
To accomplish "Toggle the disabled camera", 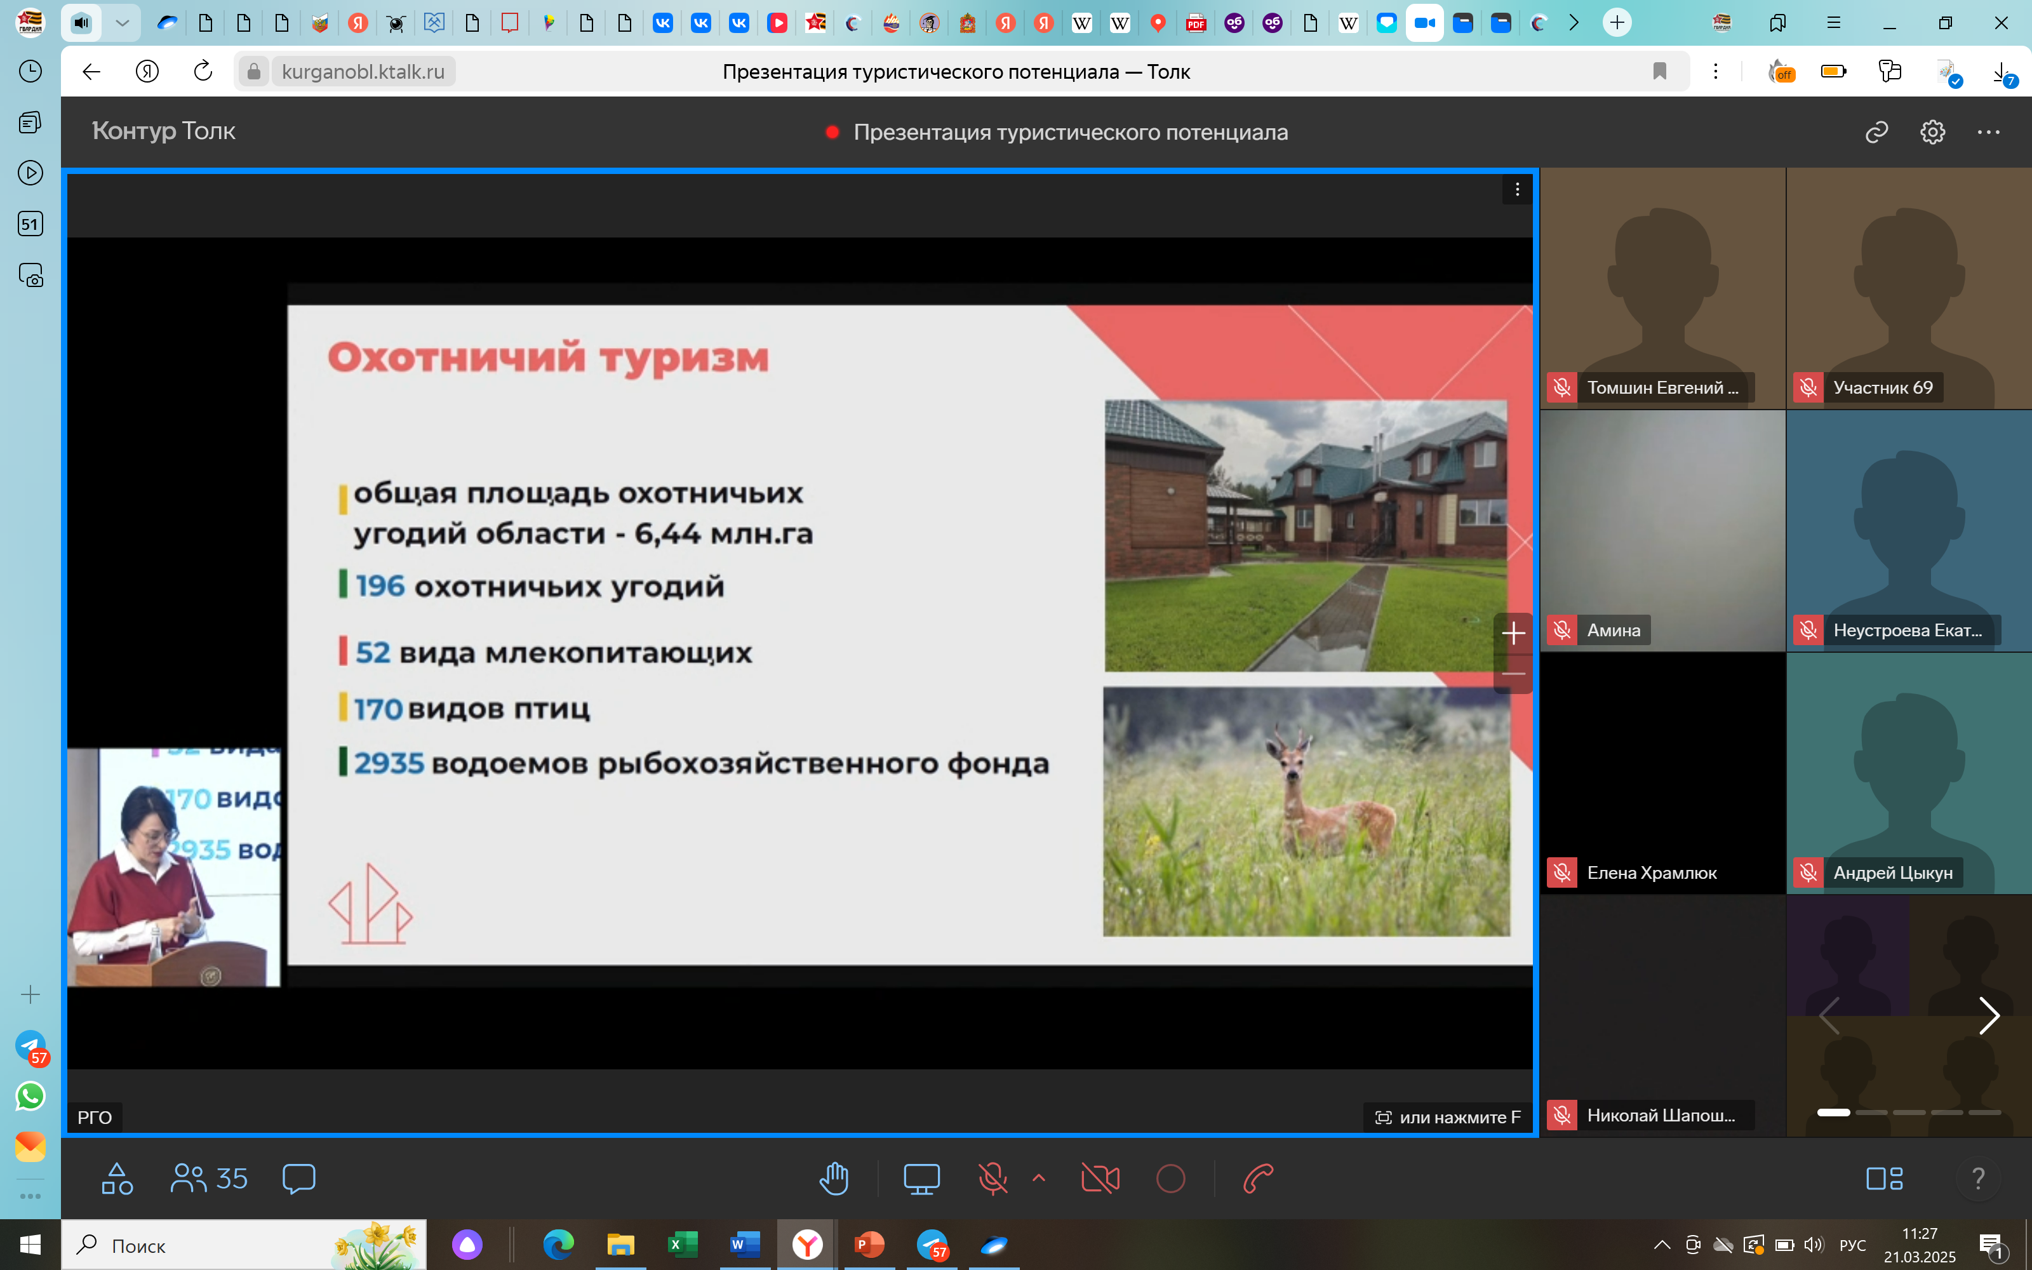I will [x=1100, y=1179].
